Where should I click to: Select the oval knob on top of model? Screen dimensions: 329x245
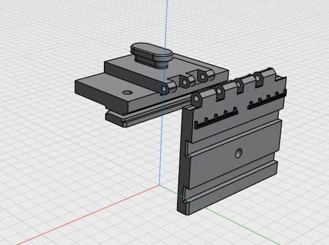[x=151, y=56]
